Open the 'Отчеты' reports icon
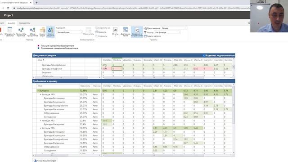 pos(115,31)
